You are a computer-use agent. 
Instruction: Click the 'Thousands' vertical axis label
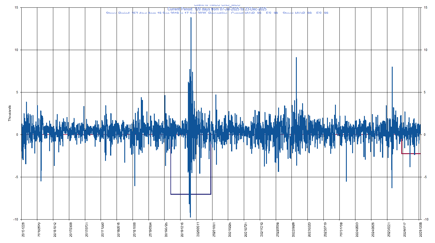tap(9, 113)
